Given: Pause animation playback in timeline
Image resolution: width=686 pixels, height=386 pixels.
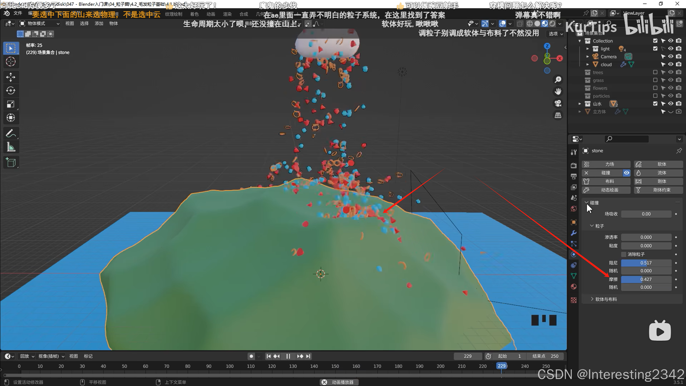Looking at the screenshot, I should coord(288,356).
